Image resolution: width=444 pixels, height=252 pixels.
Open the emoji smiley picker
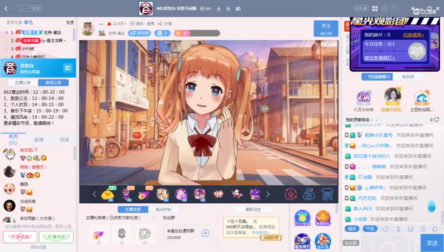point(386,229)
